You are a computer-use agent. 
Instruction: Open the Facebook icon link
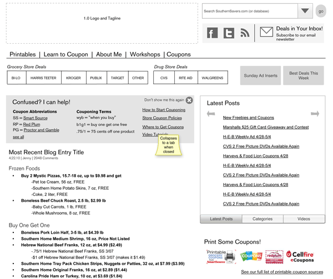coord(212,33)
